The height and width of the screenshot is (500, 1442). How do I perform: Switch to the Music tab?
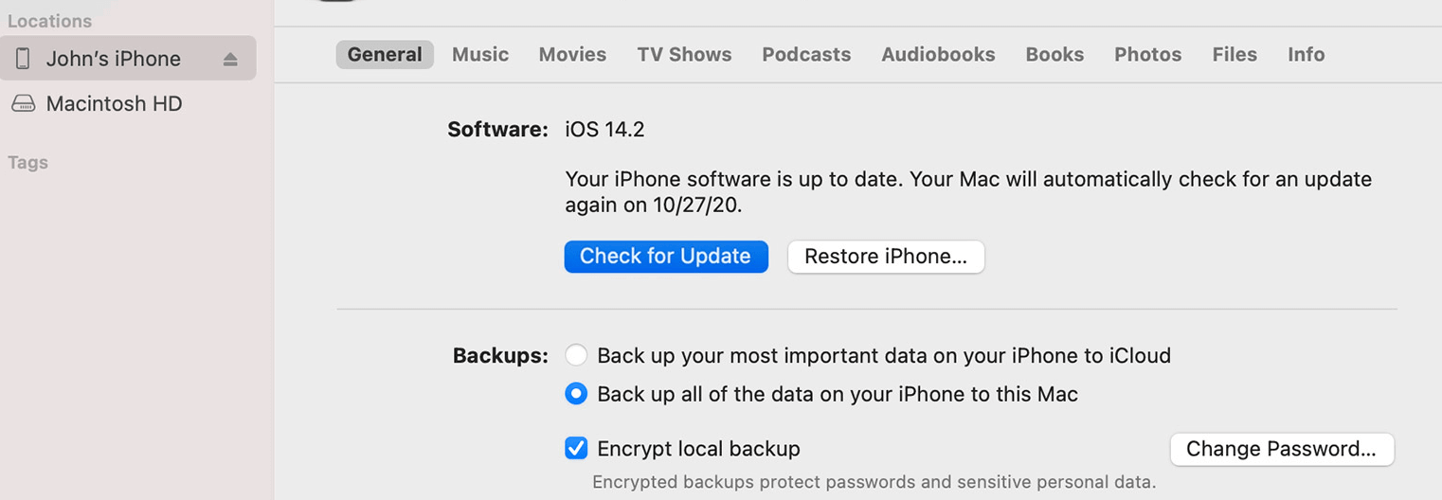[480, 55]
